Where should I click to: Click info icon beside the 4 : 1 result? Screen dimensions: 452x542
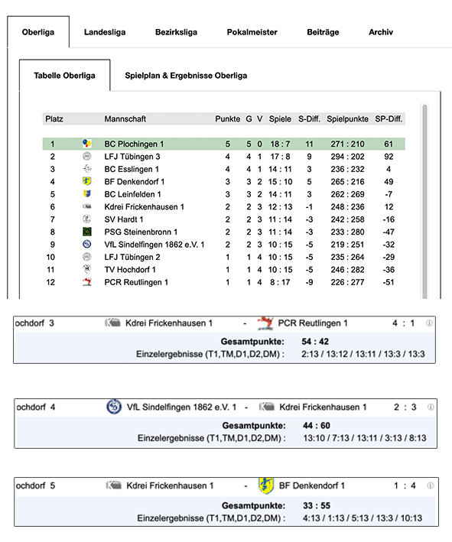(429, 323)
